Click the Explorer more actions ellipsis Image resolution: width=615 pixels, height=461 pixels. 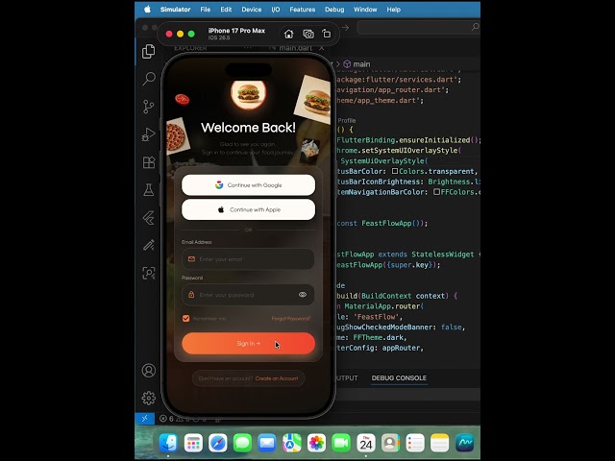tap(247, 48)
